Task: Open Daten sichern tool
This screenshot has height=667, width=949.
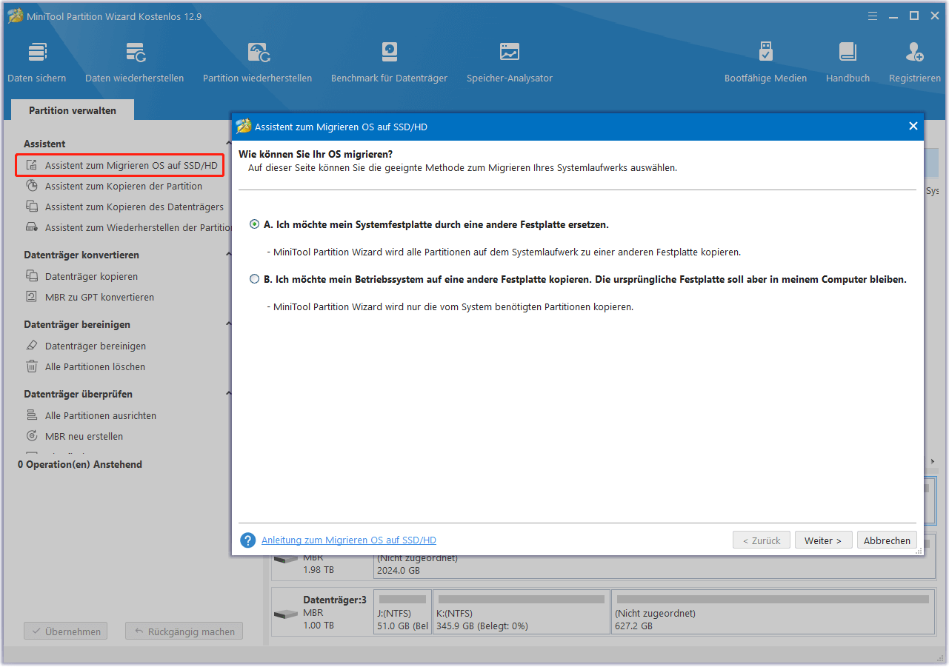Action: [37, 62]
